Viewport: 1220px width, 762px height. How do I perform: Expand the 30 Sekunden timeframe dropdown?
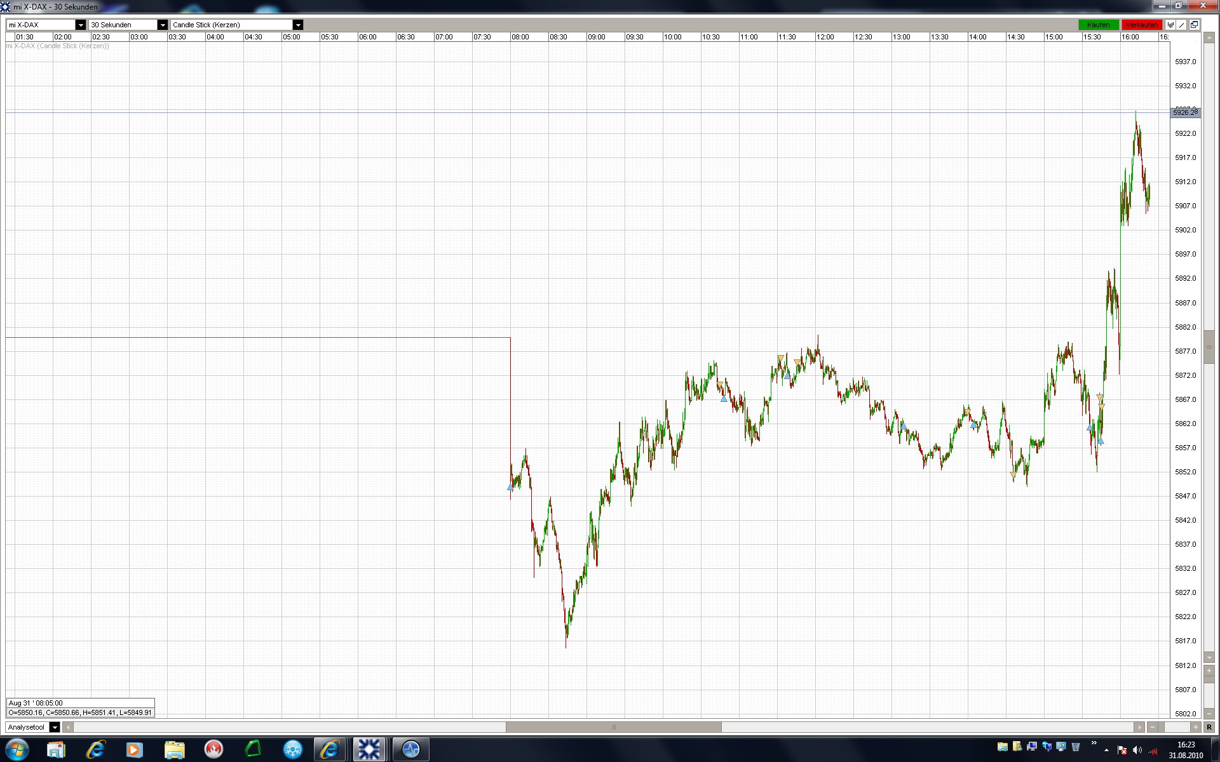click(162, 25)
